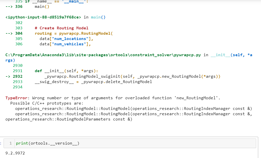This screenshot has height=158, width=261.
Task: Click 'Possible C/C++ prototypes are:' text
Action: pyautogui.click(x=47, y=103)
